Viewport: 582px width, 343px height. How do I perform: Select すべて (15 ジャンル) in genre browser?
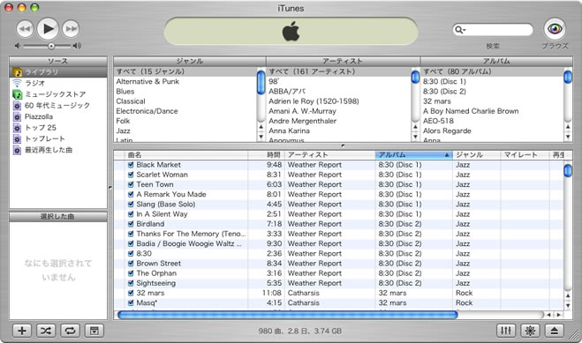click(185, 71)
